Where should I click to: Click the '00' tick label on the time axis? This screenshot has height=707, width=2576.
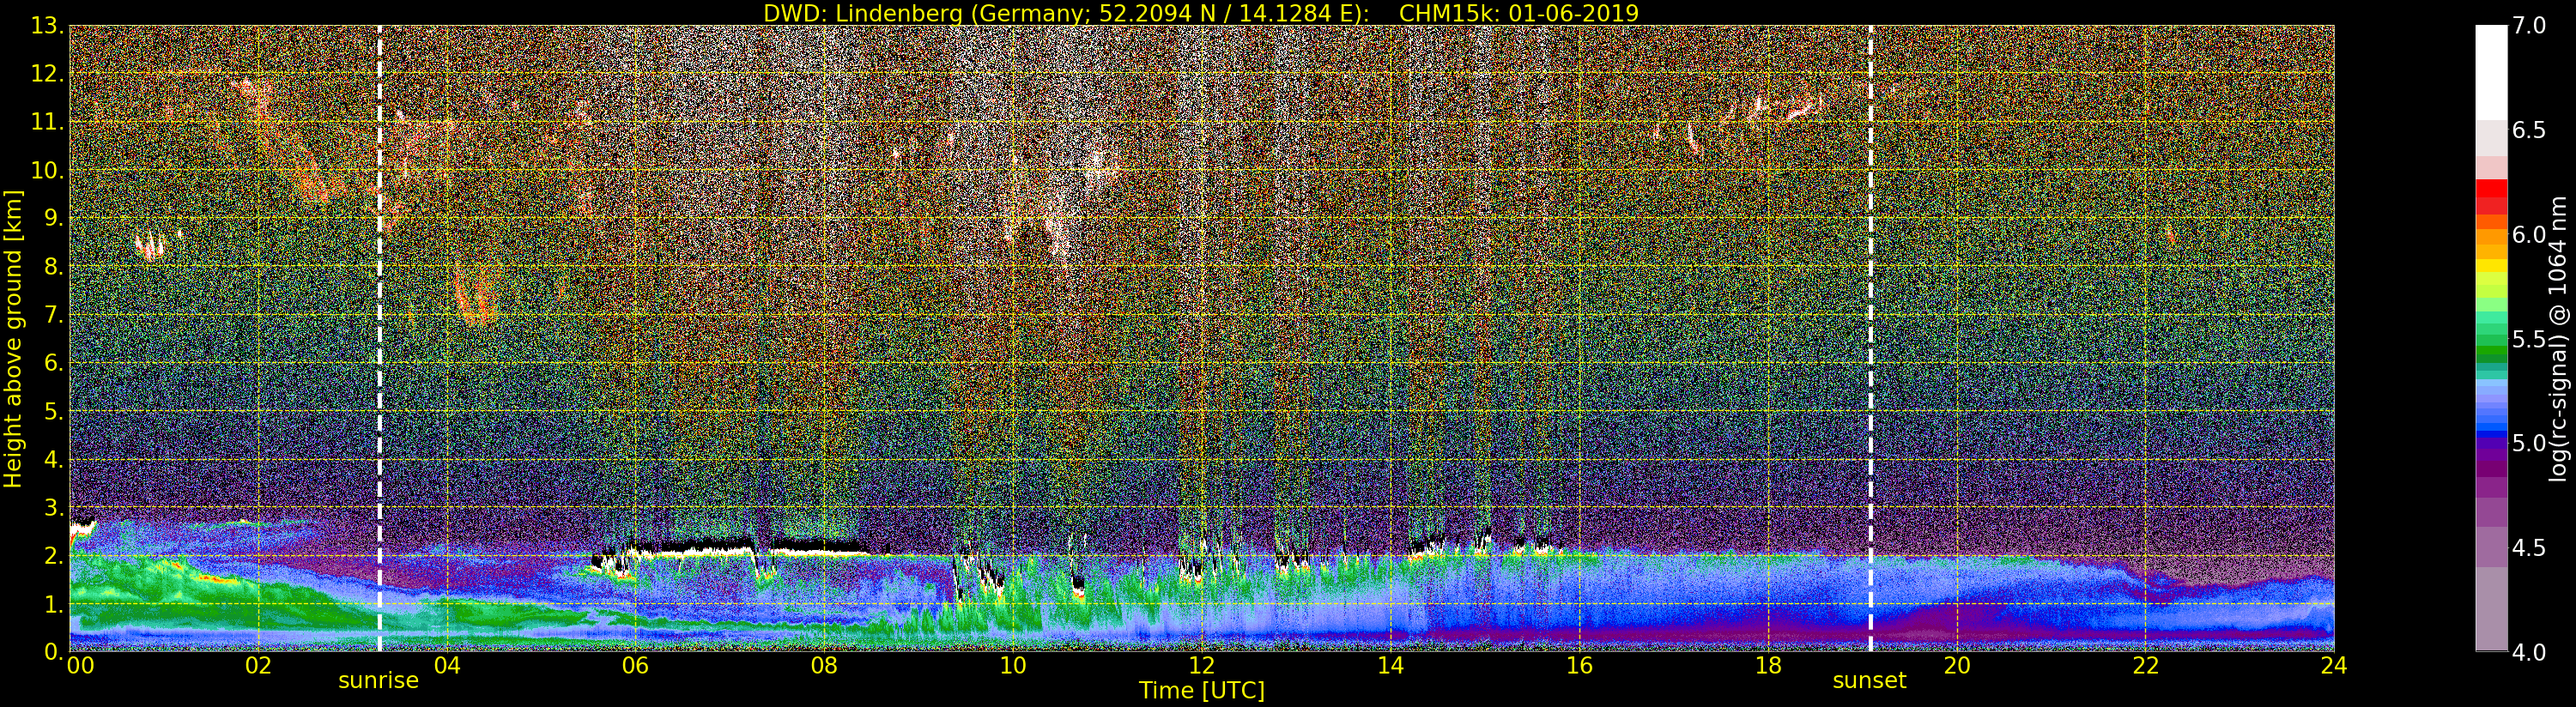coord(80,665)
